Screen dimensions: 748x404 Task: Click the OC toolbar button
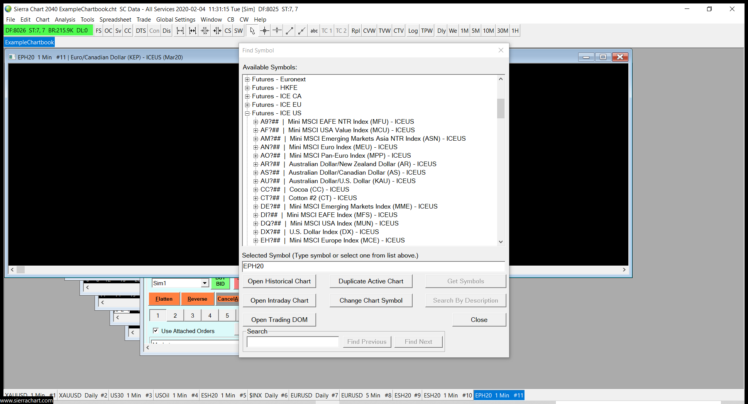pos(108,31)
